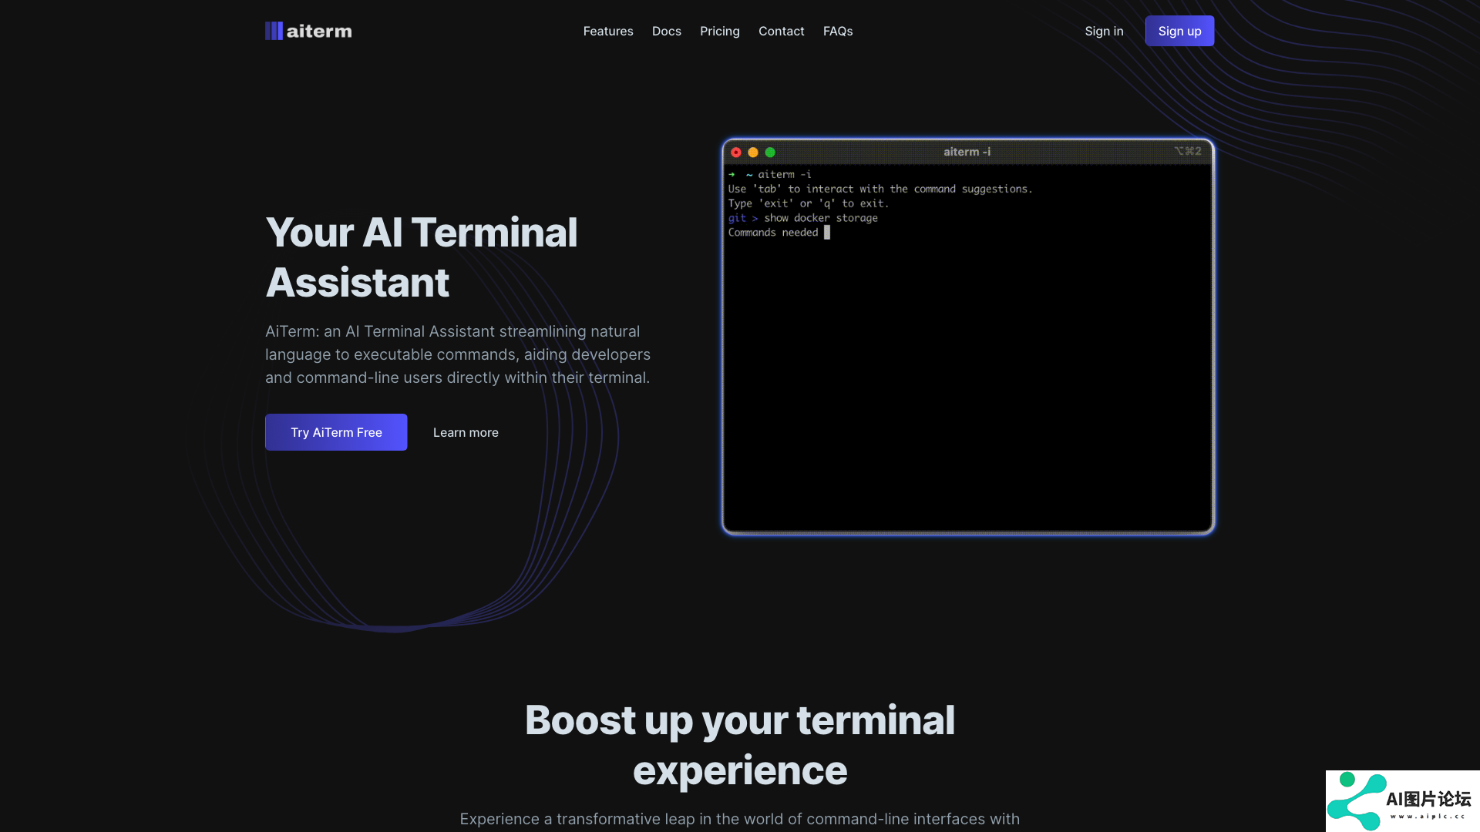Click the Learn more link
The height and width of the screenshot is (832, 1480).
466,432
